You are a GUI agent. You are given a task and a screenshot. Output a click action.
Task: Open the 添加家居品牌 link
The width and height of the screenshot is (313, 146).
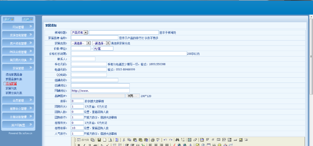[14, 75]
